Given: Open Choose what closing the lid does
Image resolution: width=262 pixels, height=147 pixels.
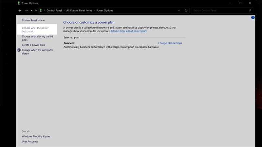Looking at the screenshot, I should pos(37,38).
